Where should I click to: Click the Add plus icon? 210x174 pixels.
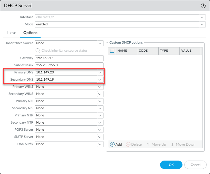coord(112,144)
